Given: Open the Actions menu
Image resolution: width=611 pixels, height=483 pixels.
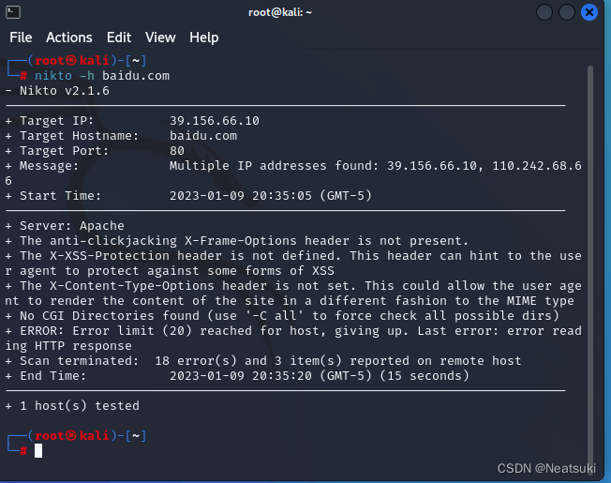Looking at the screenshot, I should 69,38.
